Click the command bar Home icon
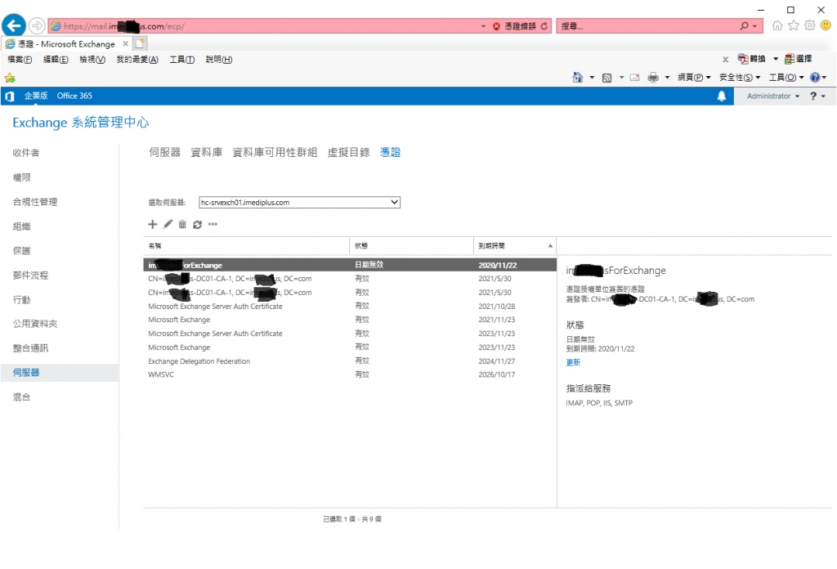 (578, 78)
